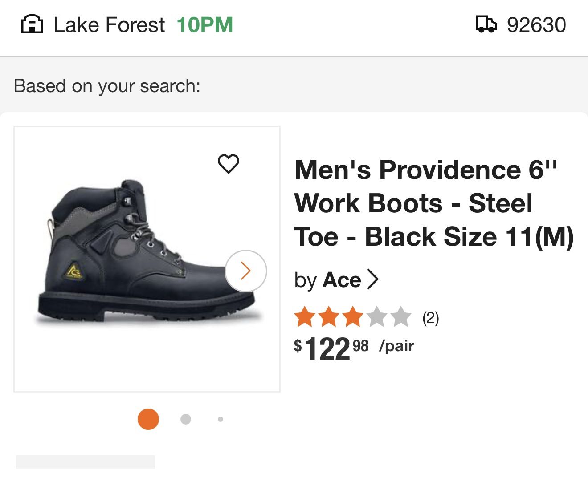Click the third star in the rating
This screenshot has height=482, width=588.
pos(351,317)
